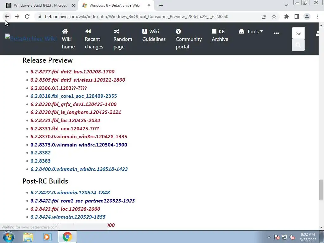
Task: Open Chrome three-dot menu
Action: (x=317, y=16)
